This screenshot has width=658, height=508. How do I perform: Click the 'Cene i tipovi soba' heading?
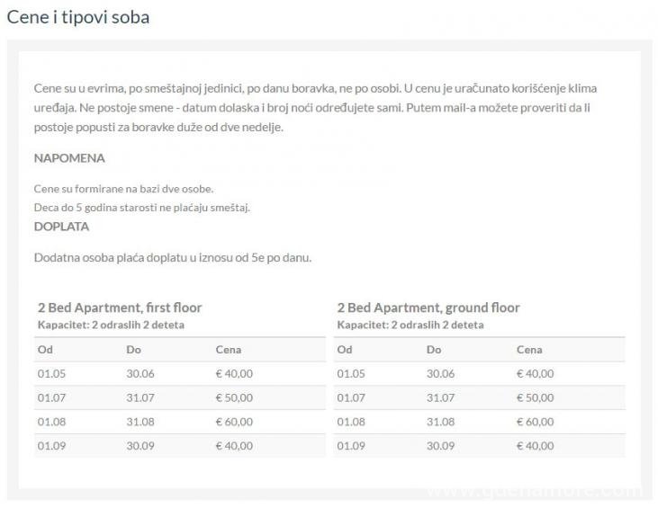tap(78, 17)
